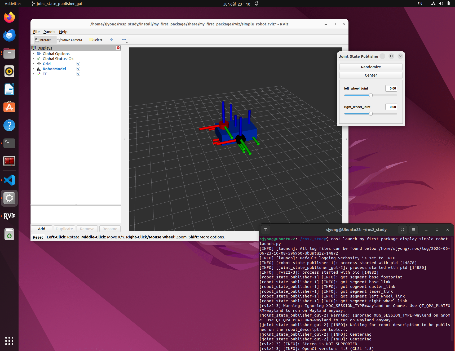
Task: Click the Global Options gear icon
Action: (39, 54)
